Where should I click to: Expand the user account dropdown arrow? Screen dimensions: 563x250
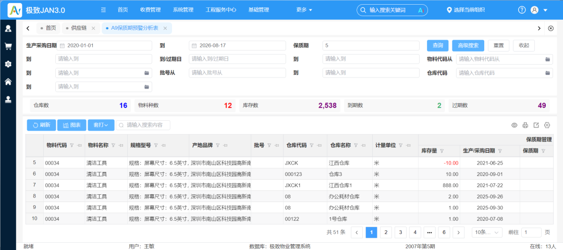click(545, 10)
